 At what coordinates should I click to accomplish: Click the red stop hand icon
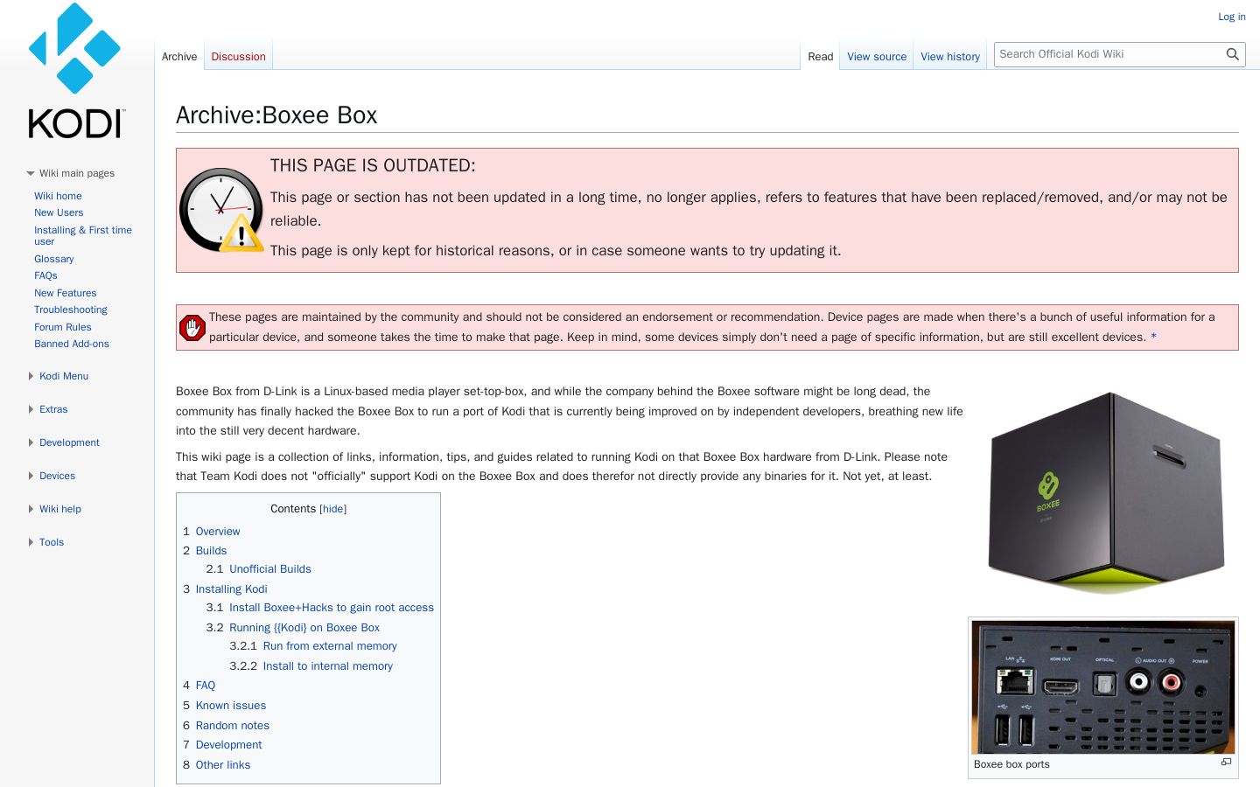click(192, 327)
